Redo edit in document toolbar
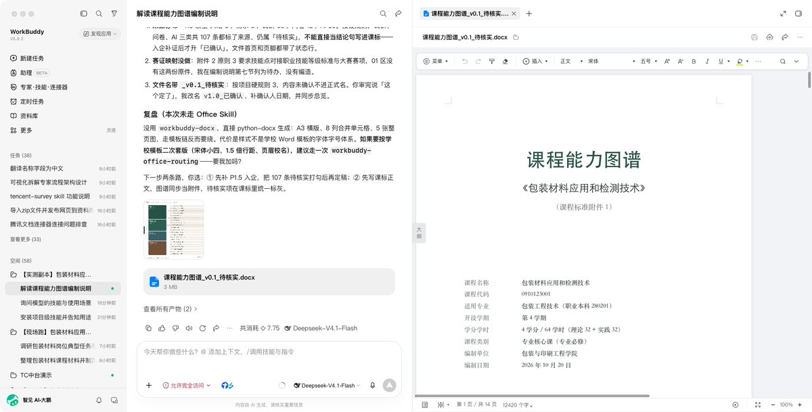812x412 pixels. point(478,61)
